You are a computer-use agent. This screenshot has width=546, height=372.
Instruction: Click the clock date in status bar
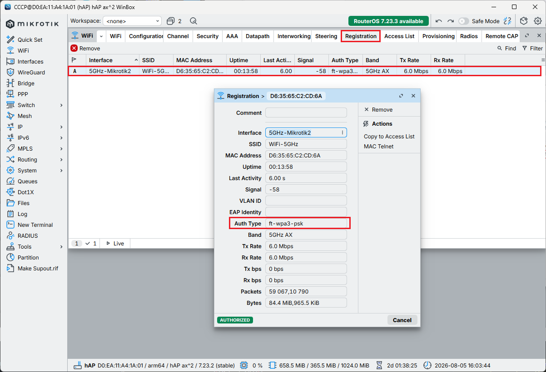(x=462, y=365)
